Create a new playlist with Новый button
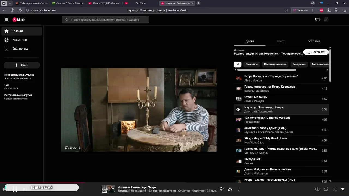 [x=22, y=65]
